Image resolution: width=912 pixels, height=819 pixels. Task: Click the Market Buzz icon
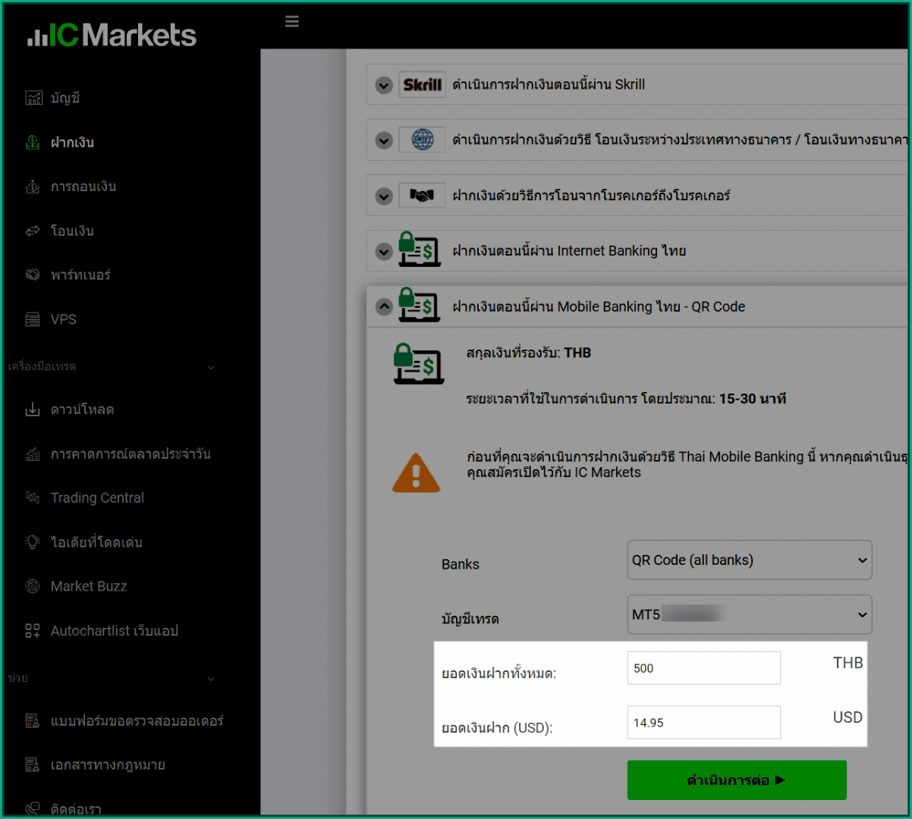pyautogui.click(x=33, y=586)
